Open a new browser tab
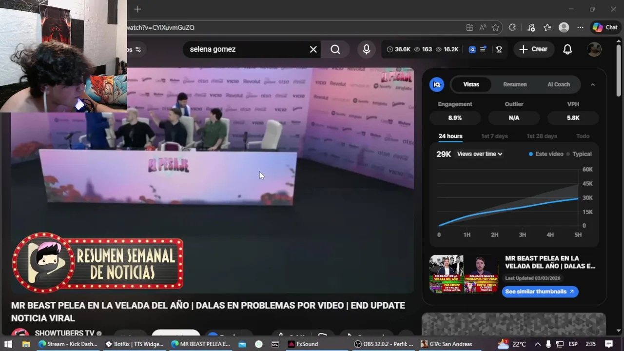The image size is (624, 351). pyautogui.click(x=137, y=9)
